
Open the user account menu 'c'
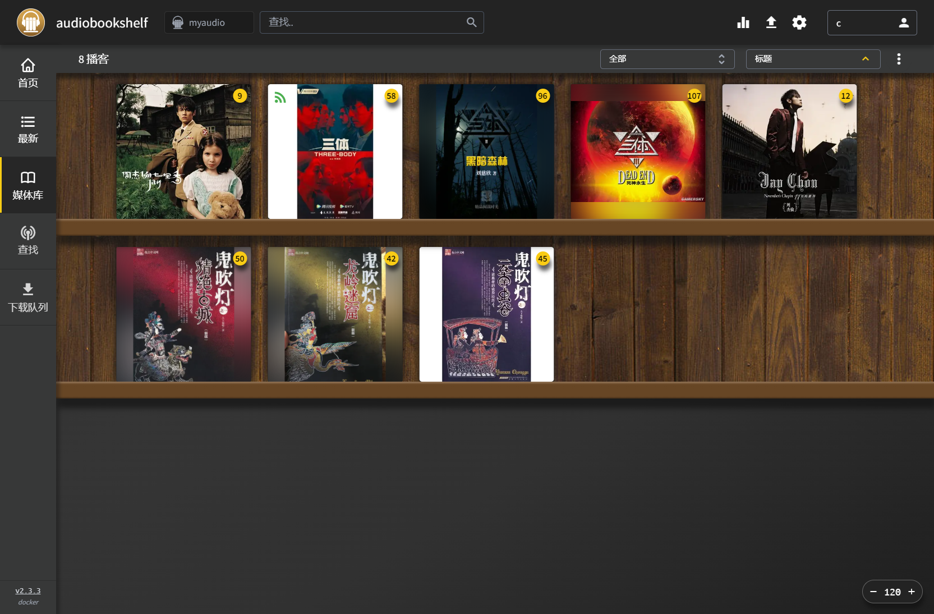tap(872, 23)
